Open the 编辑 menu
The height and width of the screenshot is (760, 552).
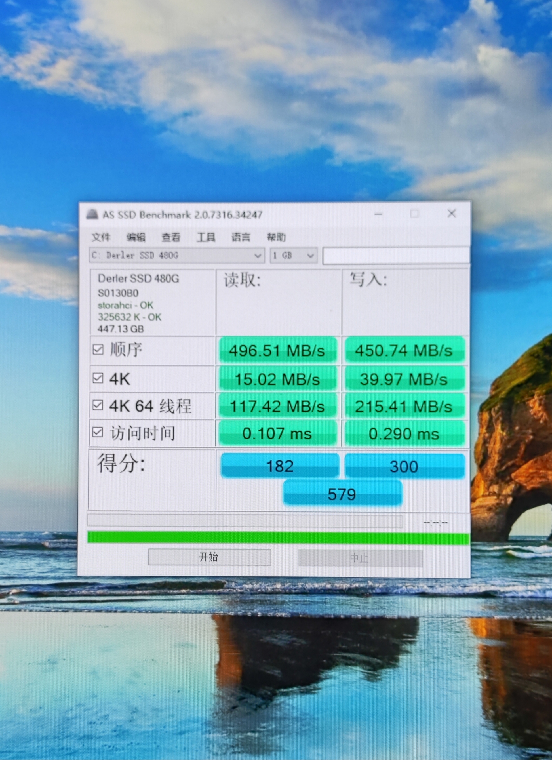136,237
